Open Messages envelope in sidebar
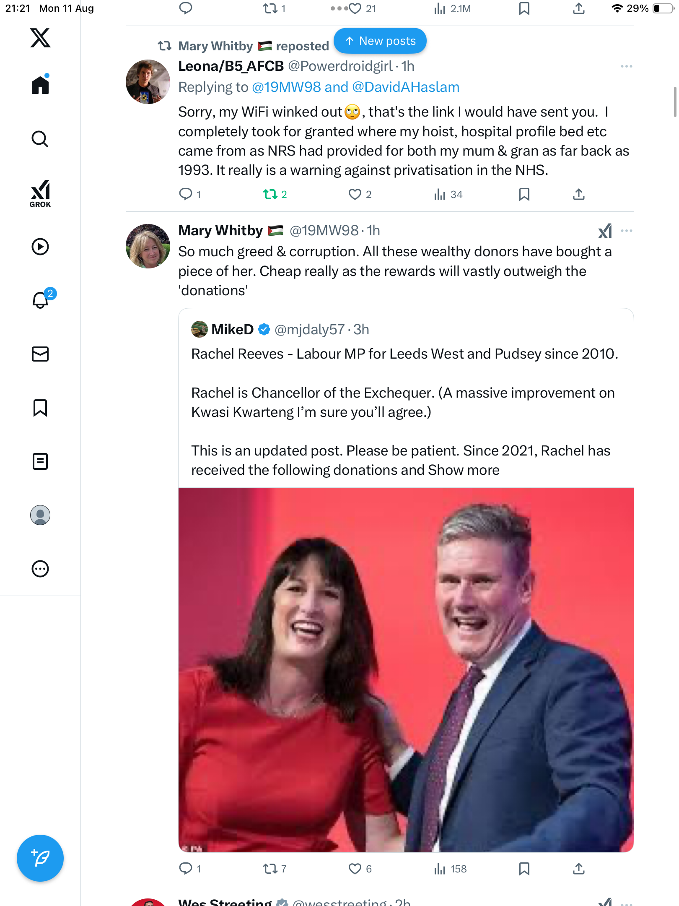This screenshot has height=906, width=679. pos(40,354)
